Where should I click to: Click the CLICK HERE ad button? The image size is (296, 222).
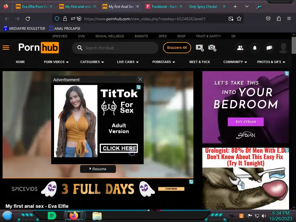tap(119, 148)
